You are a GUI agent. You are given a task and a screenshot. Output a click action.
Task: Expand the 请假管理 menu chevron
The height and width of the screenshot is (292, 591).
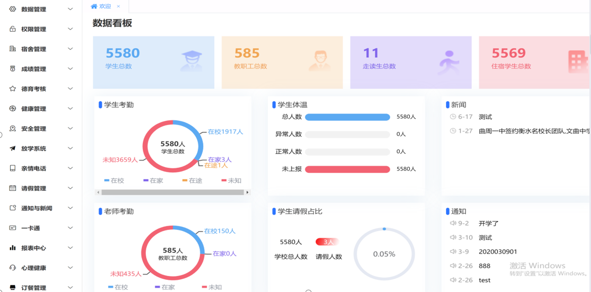70,188
